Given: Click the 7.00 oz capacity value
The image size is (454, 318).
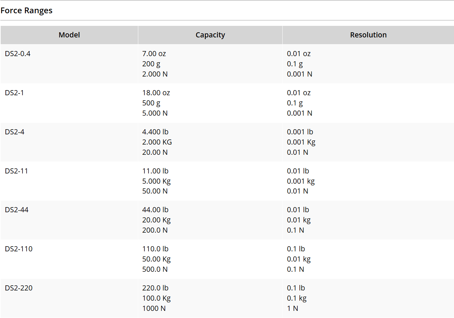Looking at the screenshot, I should pyautogui.click(x=154, y=54).
